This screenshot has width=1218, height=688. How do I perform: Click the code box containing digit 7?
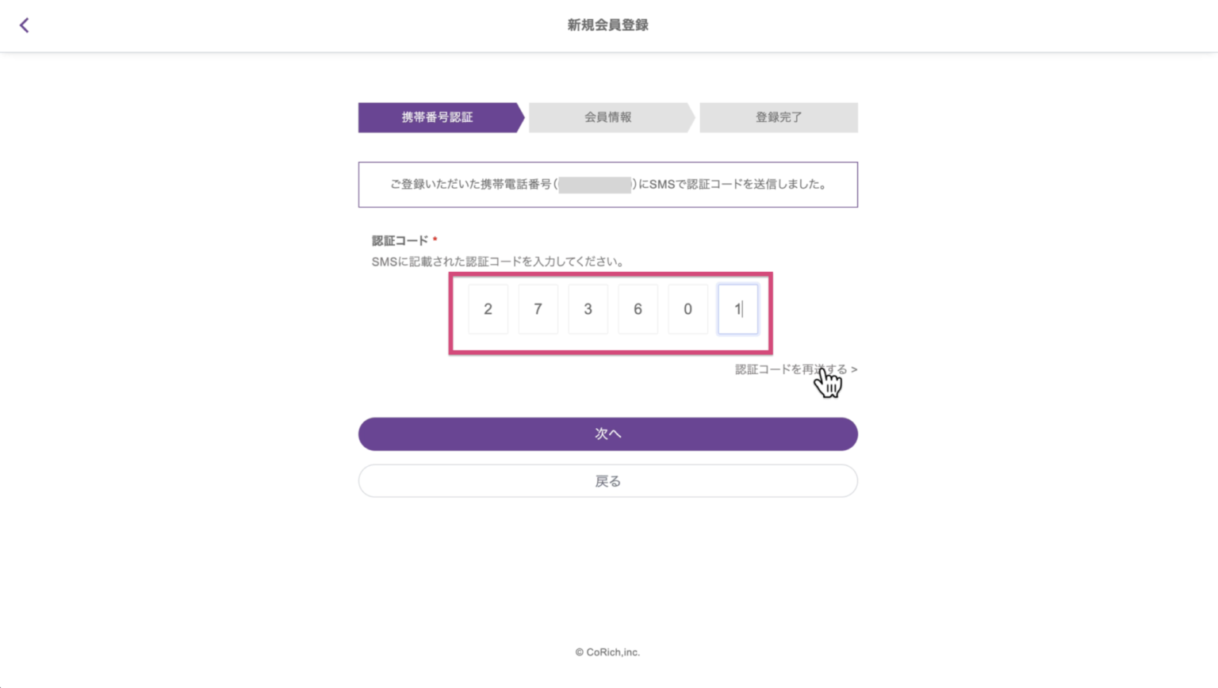tap(538, 309)
